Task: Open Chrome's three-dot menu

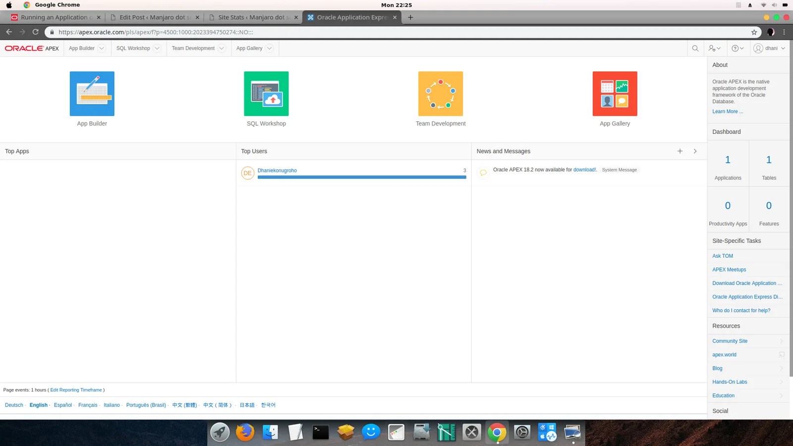Action: pos(784,32)
